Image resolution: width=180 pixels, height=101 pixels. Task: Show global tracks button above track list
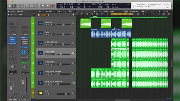click(73, 15)
